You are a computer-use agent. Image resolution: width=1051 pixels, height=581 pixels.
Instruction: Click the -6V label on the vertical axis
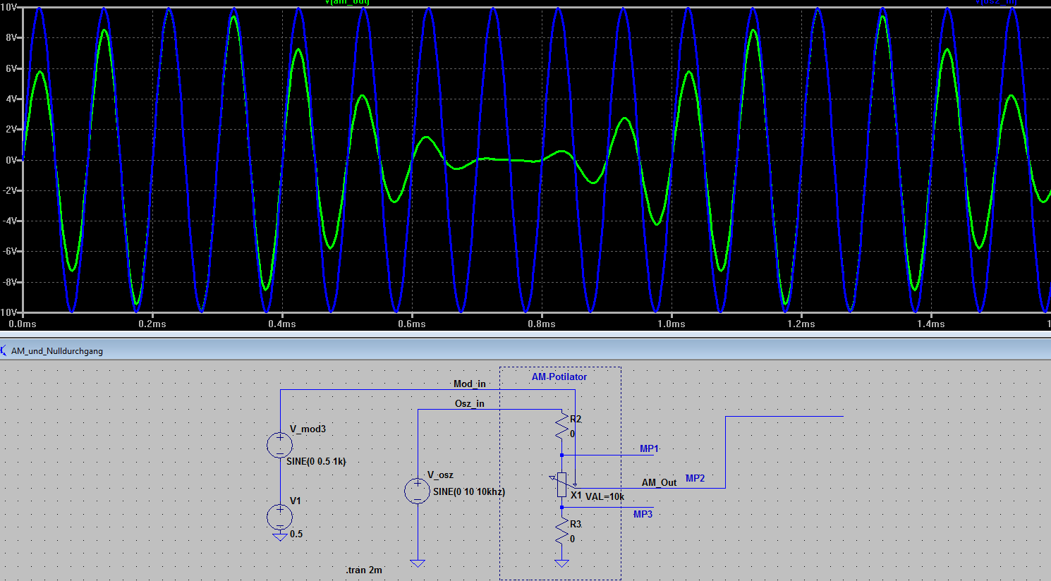(9, 251)
